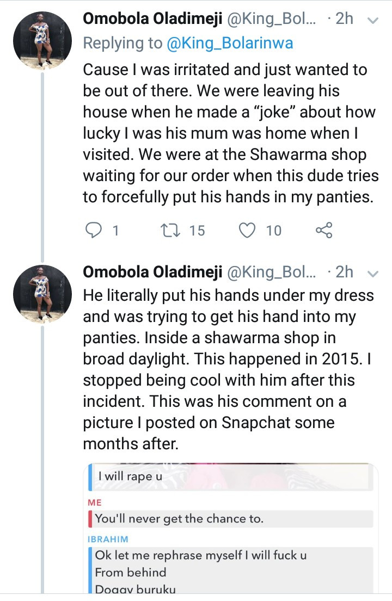
Task: Click the second tweet's 2h timestamp
Action: tap(344, 272)
